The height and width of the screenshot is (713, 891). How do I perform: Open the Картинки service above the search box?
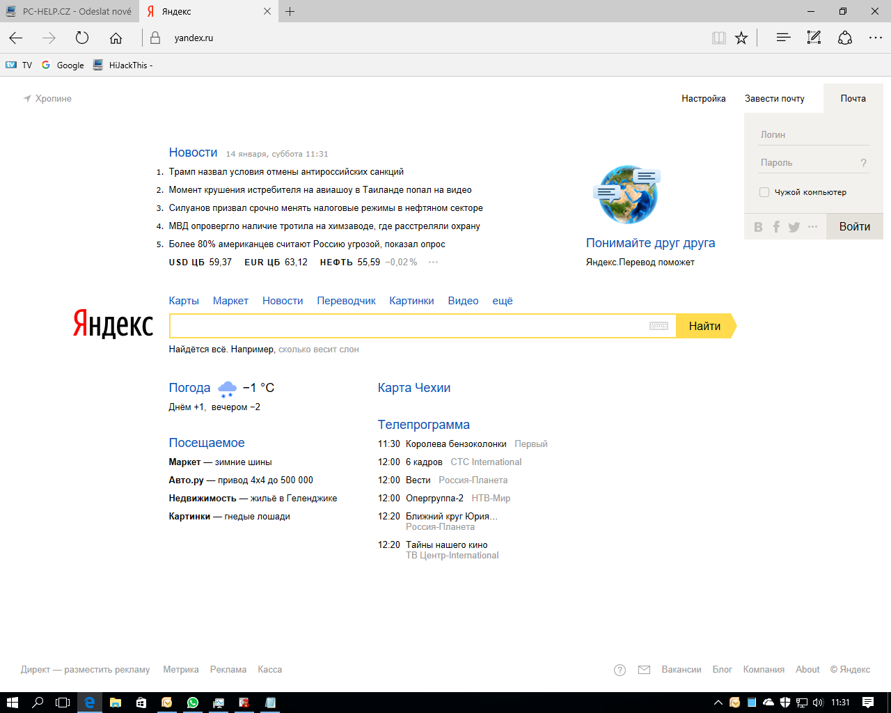click(x=411, y=301)
